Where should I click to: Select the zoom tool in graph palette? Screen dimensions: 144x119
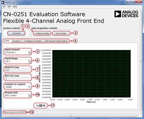coord(40,106)
